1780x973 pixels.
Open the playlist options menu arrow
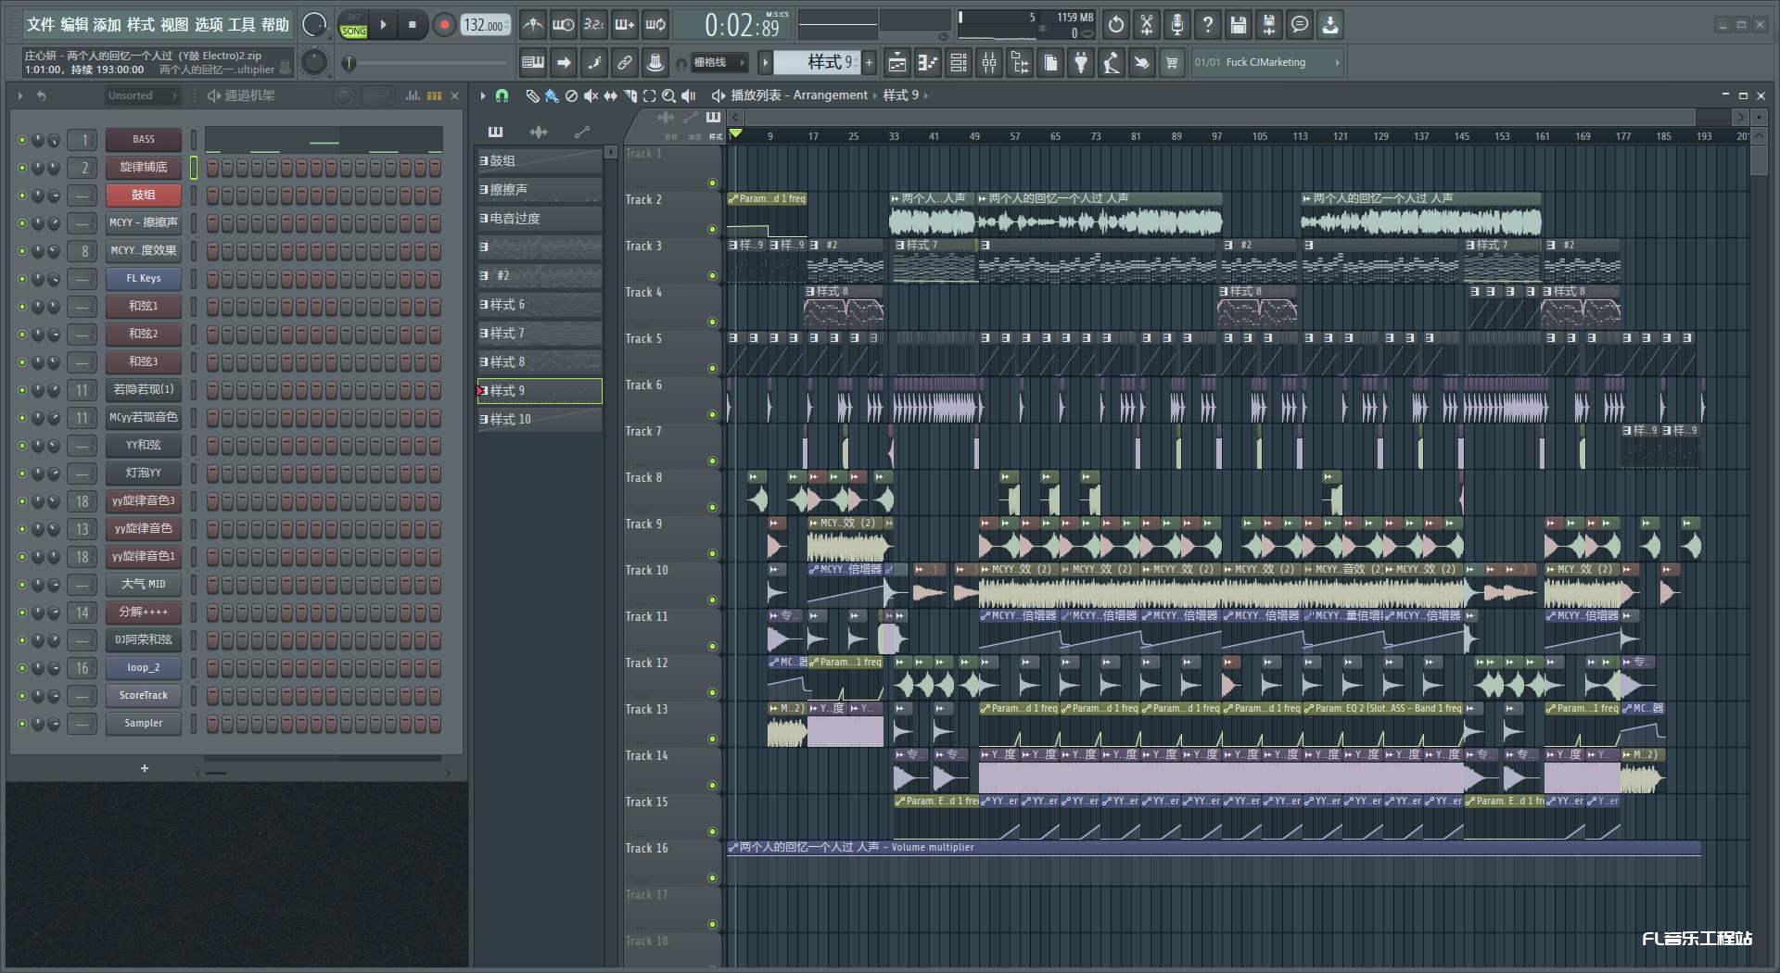click(x=482, y=95)
